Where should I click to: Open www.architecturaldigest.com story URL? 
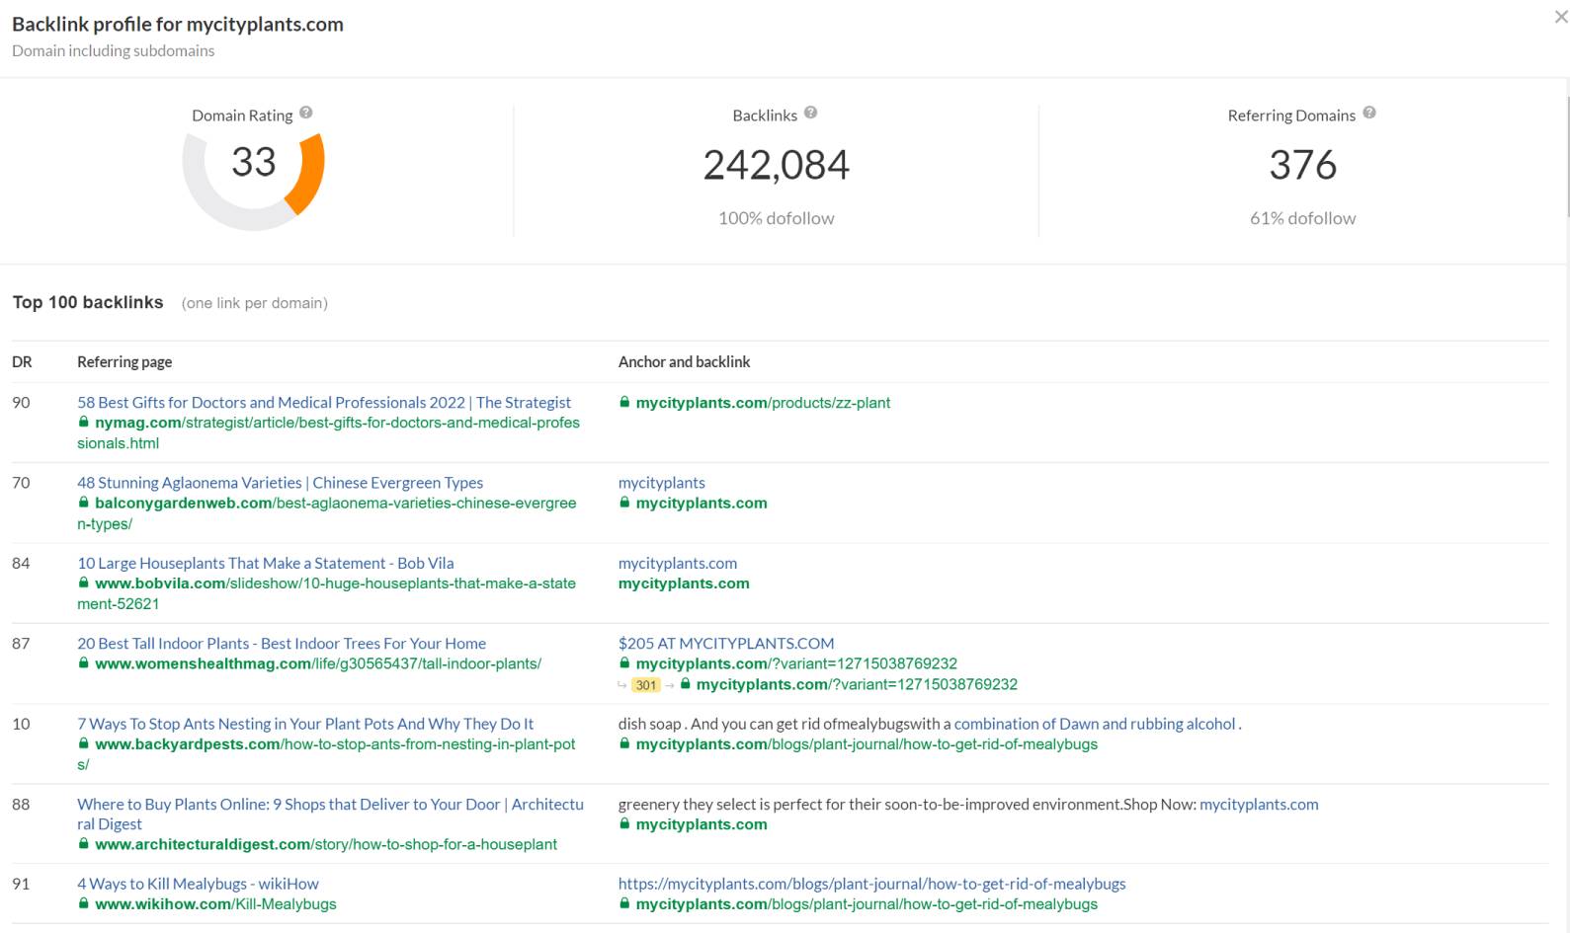(x=326, y=844)
